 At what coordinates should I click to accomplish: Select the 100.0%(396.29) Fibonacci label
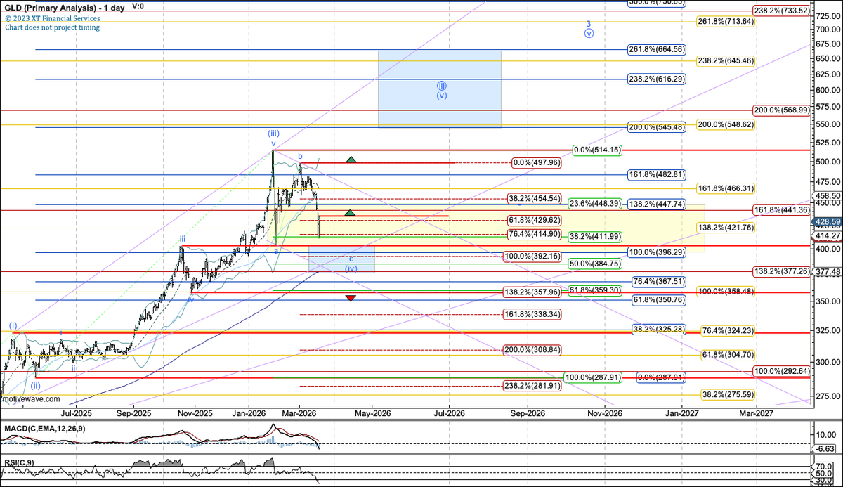click(x=656, y=252)
